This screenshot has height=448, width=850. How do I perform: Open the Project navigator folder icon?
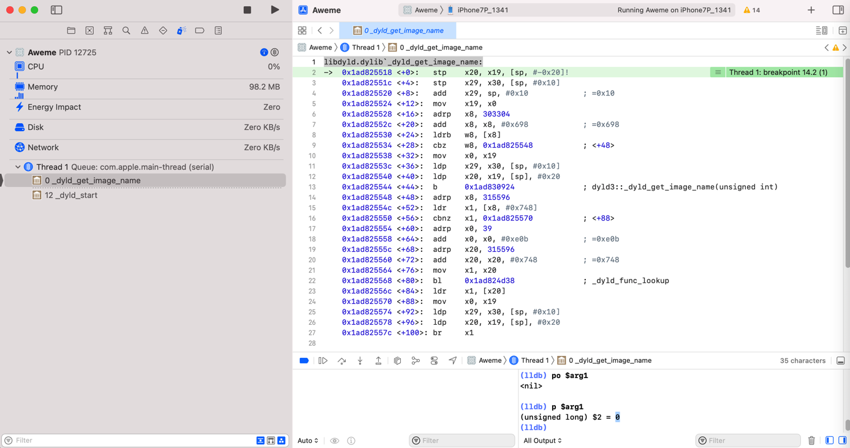pyautogui.click(x=71, y=31)
